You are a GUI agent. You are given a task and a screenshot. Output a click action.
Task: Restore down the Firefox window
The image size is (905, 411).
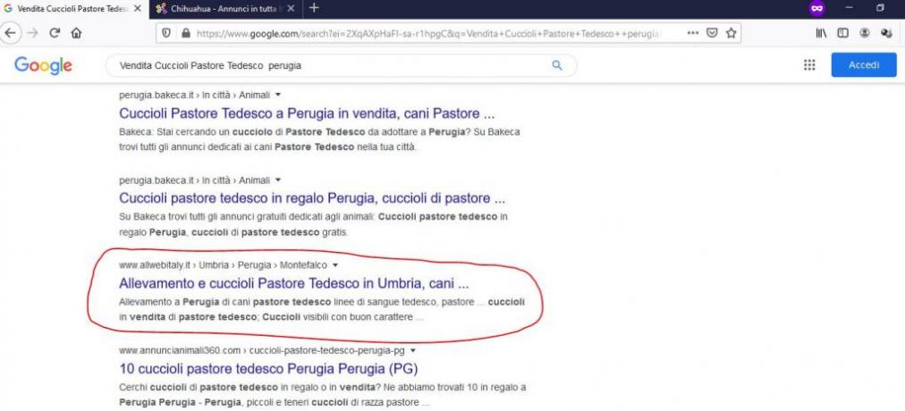click(880, 8)
